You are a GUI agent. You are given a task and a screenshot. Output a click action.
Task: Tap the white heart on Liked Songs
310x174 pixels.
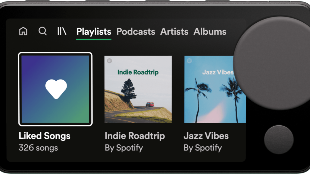tap(56, 89)
